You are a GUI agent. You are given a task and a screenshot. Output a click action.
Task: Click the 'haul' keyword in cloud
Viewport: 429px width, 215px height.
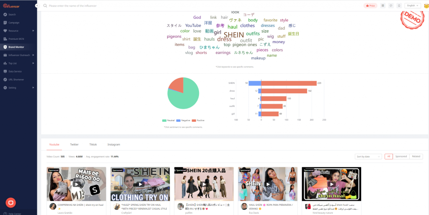coord(232,27)
